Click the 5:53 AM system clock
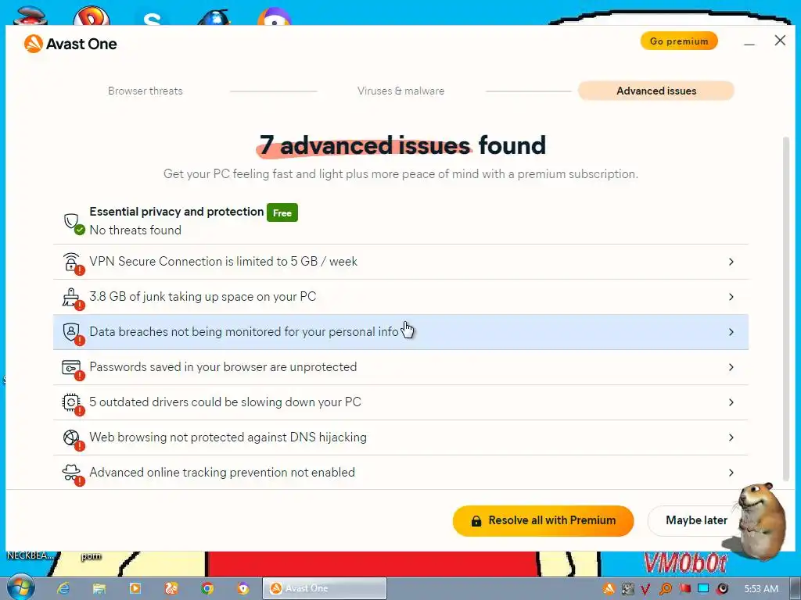 pyautogui.click(x=761, y=589)
